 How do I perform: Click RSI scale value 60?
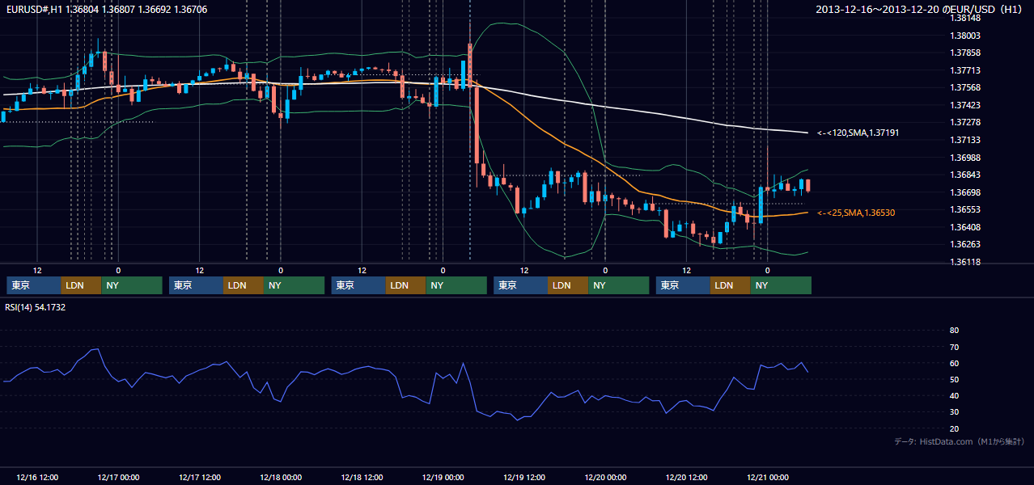pyautogui.click(x=954, y=363)
